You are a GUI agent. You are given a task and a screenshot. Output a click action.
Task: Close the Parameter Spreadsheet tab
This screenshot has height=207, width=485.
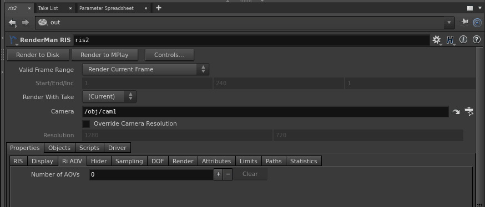point(146,8)
